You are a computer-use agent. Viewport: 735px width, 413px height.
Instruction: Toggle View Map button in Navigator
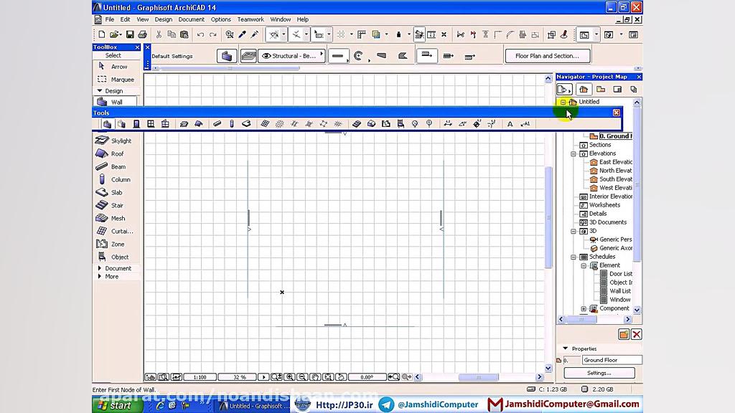click(601, 90)
